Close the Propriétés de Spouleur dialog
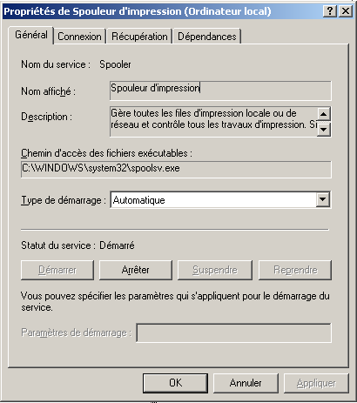The height and width of the screenshot is (403, 357). point(346,11)
